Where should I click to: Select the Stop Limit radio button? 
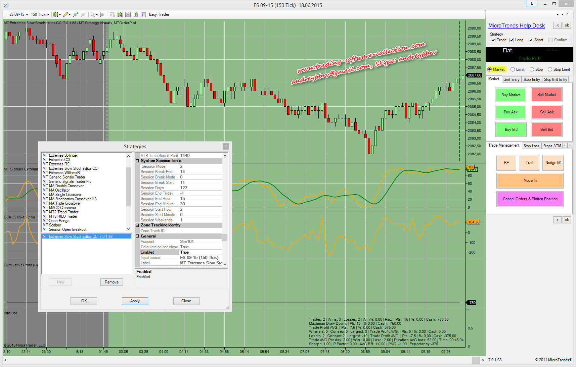(550, 69)
